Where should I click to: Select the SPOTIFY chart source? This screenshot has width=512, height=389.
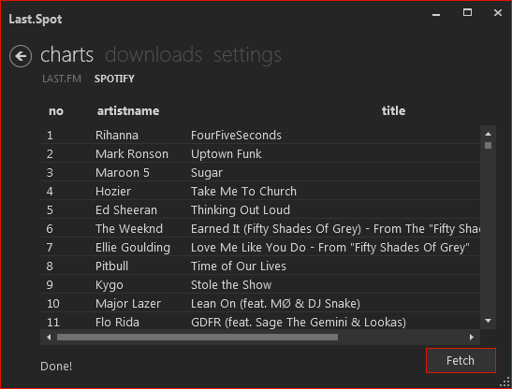114,79
